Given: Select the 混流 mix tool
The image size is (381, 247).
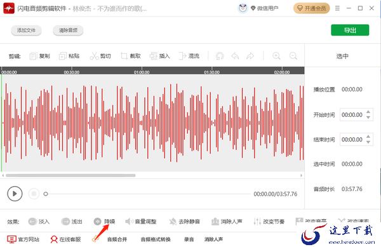Looking at the screenshot, I should (189, 56).
